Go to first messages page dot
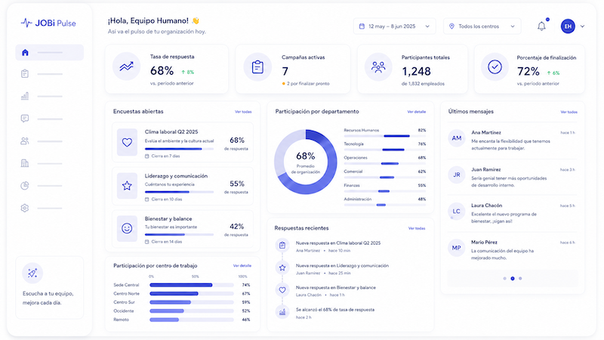Screen dimensions: 604x340 [x=504, y=278]
